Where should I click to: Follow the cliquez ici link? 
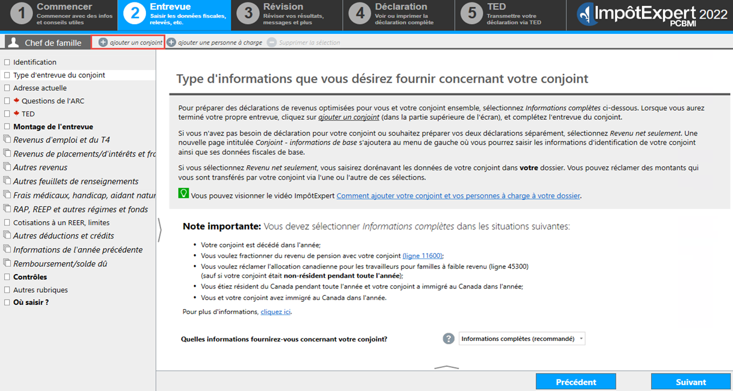pyautogui.click(x=275, y=312)
